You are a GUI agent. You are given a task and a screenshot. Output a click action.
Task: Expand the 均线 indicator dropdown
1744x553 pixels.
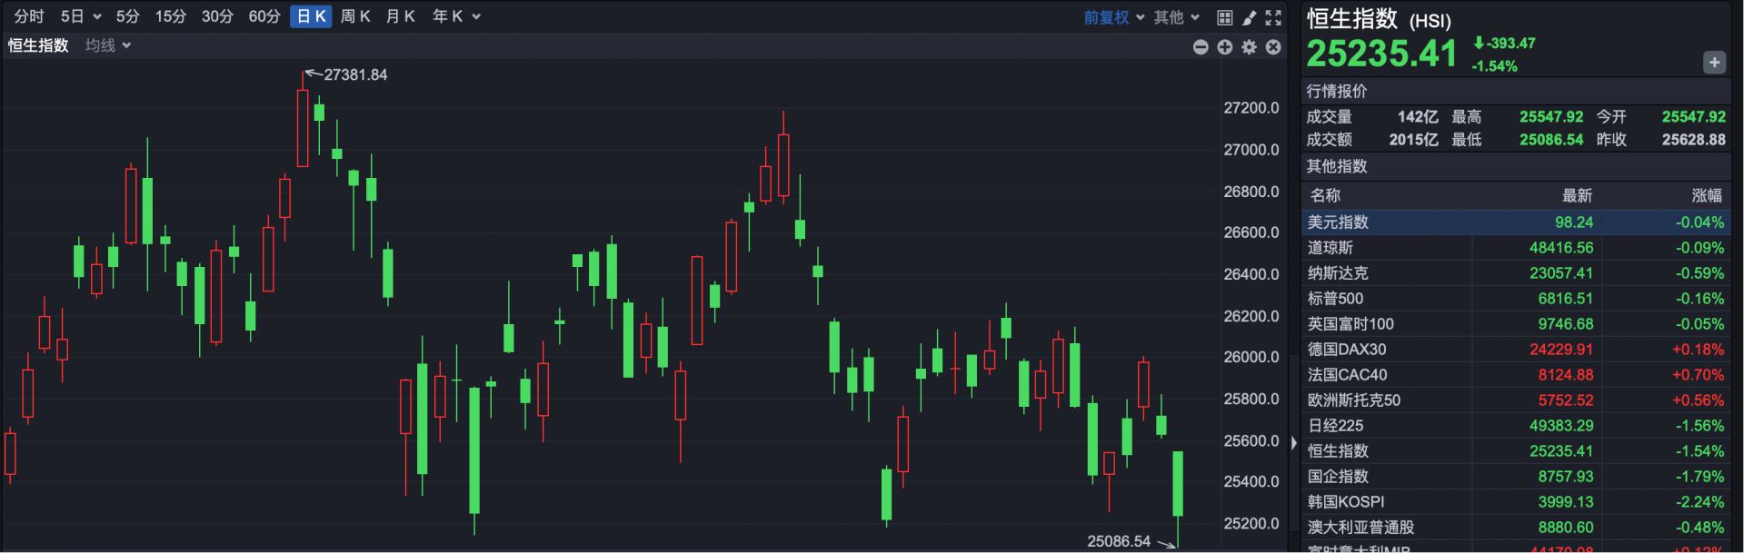click(x=108, y=45)
